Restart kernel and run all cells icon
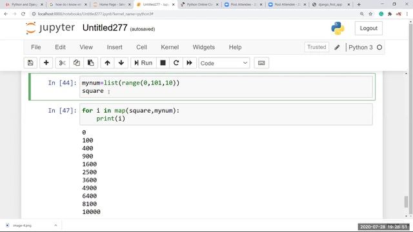413x232 pixels. 189,63
